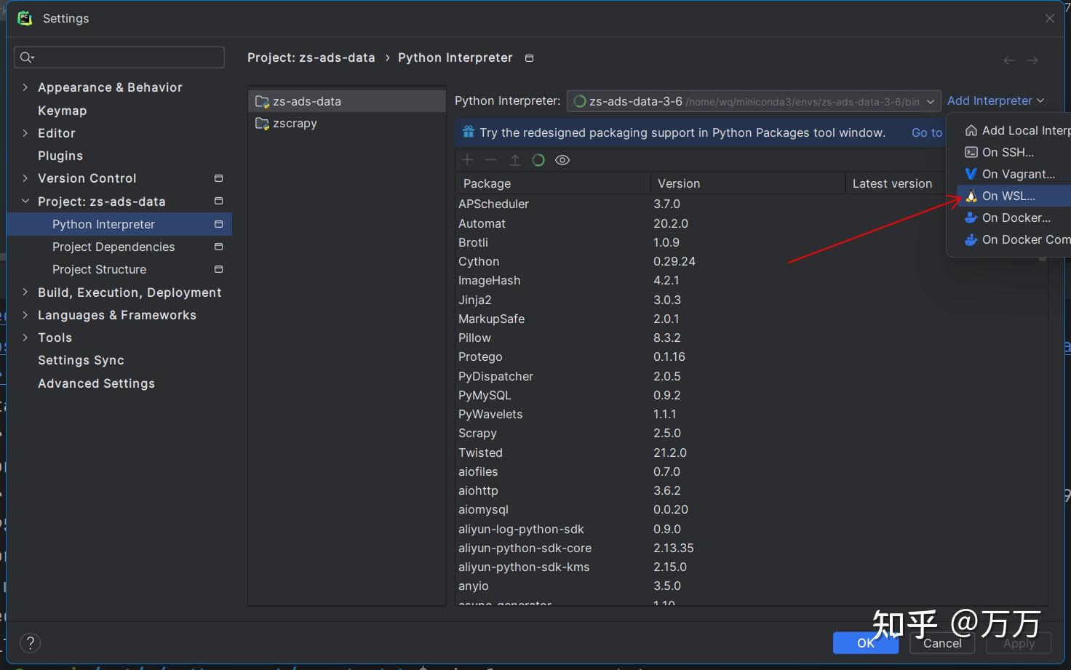
Task: Expand the Tools section
Action: pyautogui.click(x=25, y=338)
